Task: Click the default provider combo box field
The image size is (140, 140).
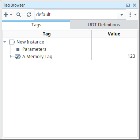Action: [x=80, y=15]
